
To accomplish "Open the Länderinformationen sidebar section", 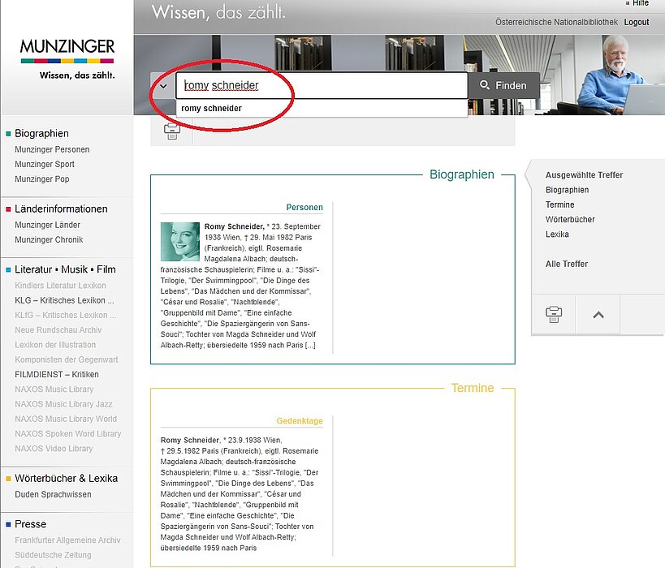I will pos(61,209).
